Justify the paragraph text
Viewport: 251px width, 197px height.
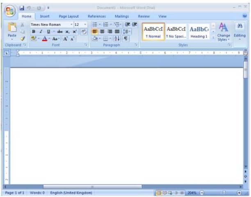(117, 31)
